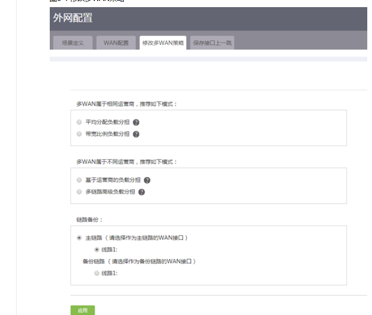Choose 多链路高级负载分担 radio option
This screenshot has width=372, height=315.
(x=79, y=192)
